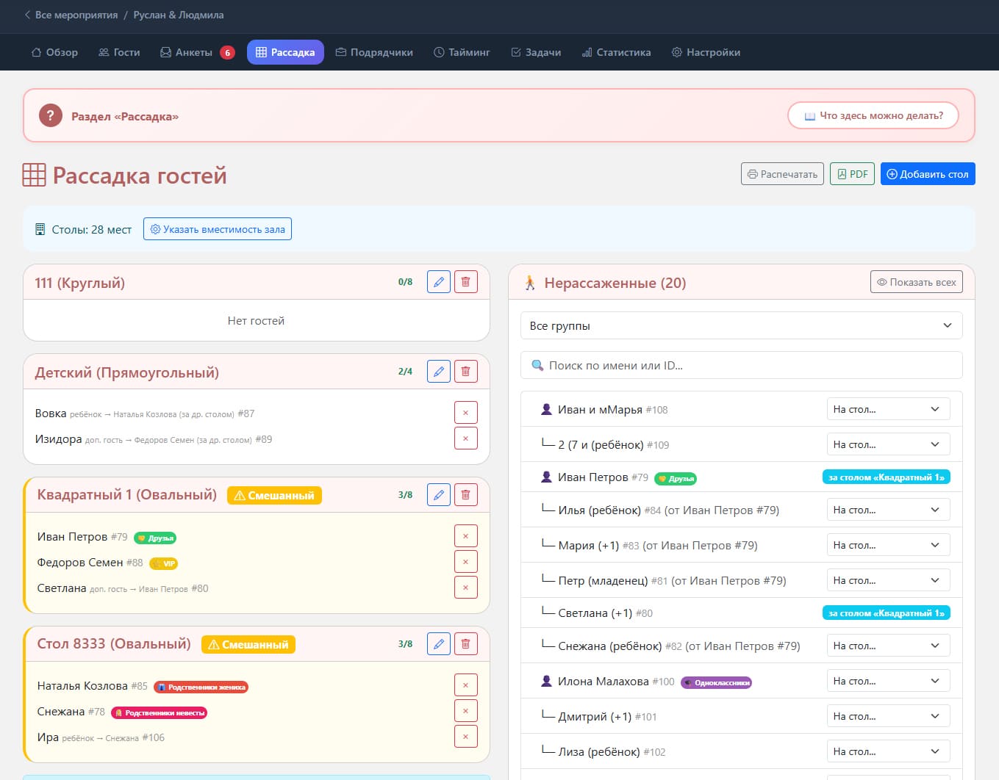Click Указать вместимость зала button
The image size is (999, 780).
click(x=218, y=229)
